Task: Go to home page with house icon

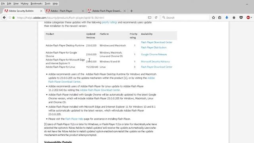Action: click(x=234, y=17)
